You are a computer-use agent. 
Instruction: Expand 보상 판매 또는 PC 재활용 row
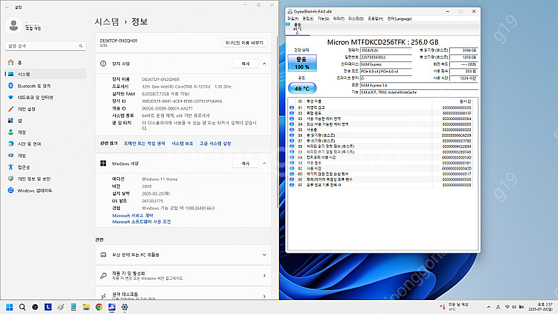point(183,255)
